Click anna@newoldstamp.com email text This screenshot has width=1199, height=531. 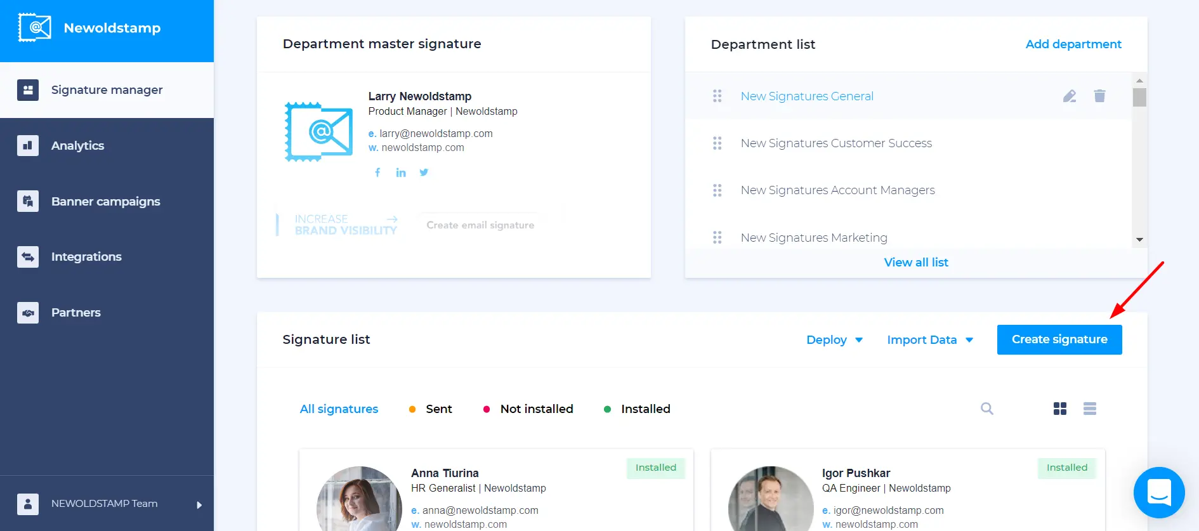(480, 511)
